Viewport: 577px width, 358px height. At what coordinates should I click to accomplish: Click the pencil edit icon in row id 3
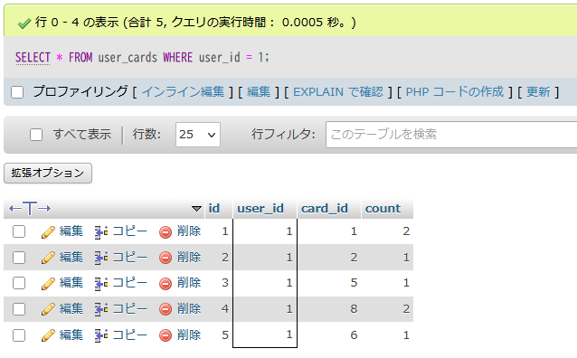(x=48, y=284)
